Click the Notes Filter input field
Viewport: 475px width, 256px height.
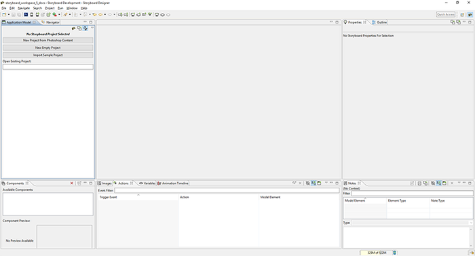[x=413, y=194]
